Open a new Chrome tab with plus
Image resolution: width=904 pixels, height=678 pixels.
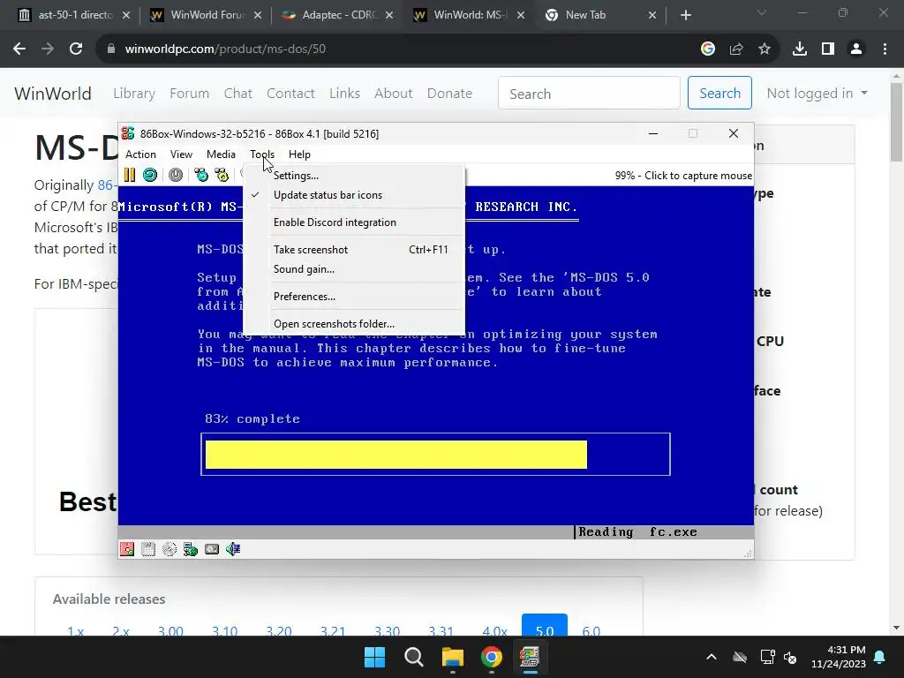(x=685, y=15)
